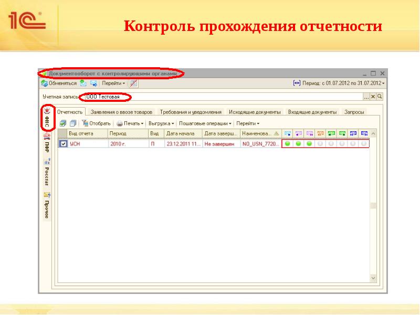
Task: Expand the Печать dropdown
Action: [x=130, y=123]
